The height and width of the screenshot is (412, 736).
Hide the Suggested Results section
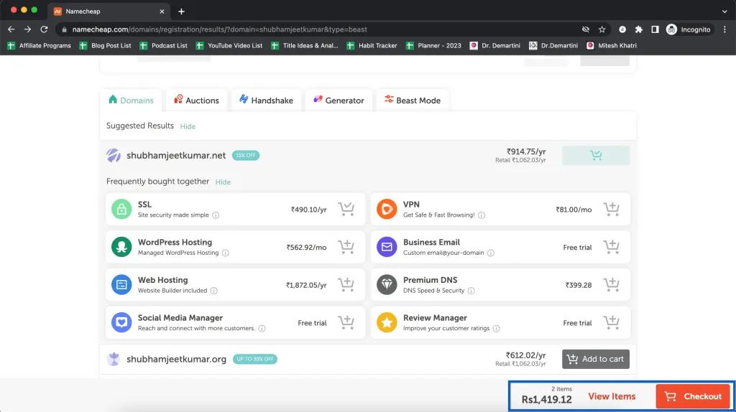(188, 126)
